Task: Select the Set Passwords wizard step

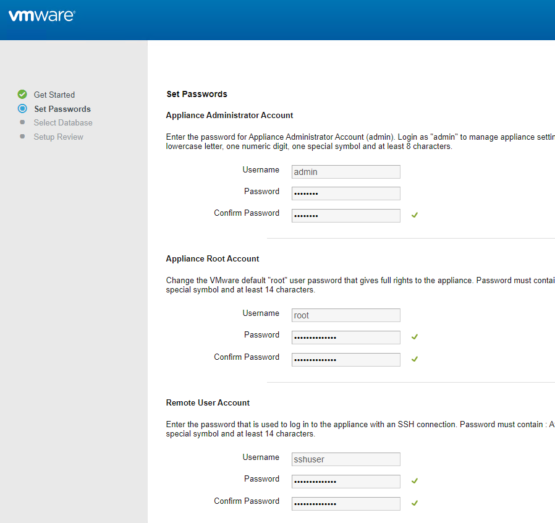Action: coord(62,109)
